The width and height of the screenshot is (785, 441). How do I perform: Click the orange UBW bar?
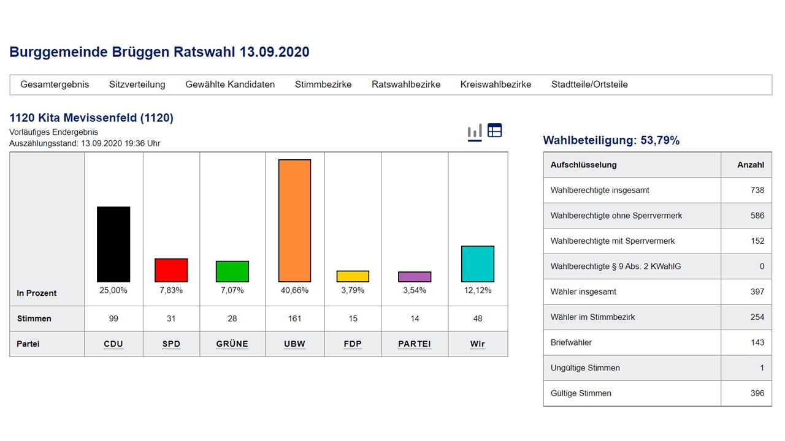click(295, 221)
